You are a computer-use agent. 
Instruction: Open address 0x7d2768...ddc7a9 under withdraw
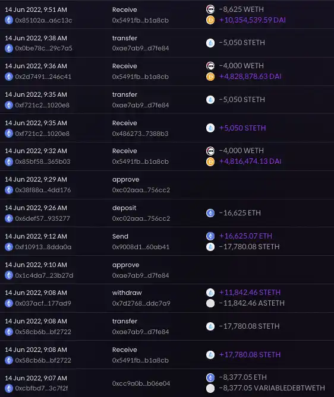coord(141,303)
